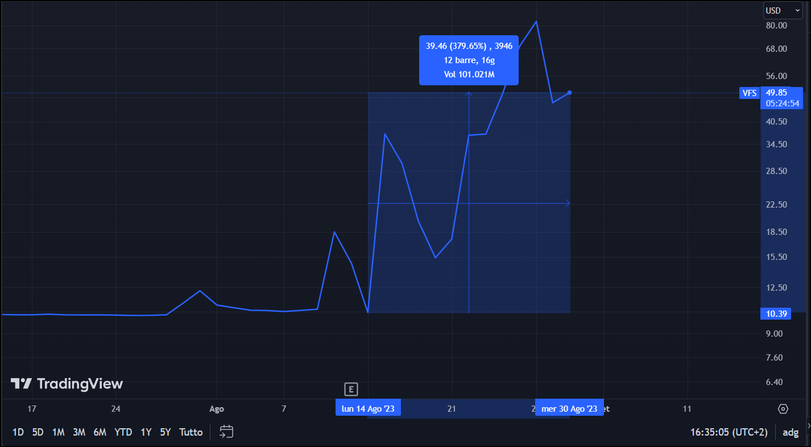Click the Vol 101.021M measurement text
811x447 pixels.
coord(469,74)
